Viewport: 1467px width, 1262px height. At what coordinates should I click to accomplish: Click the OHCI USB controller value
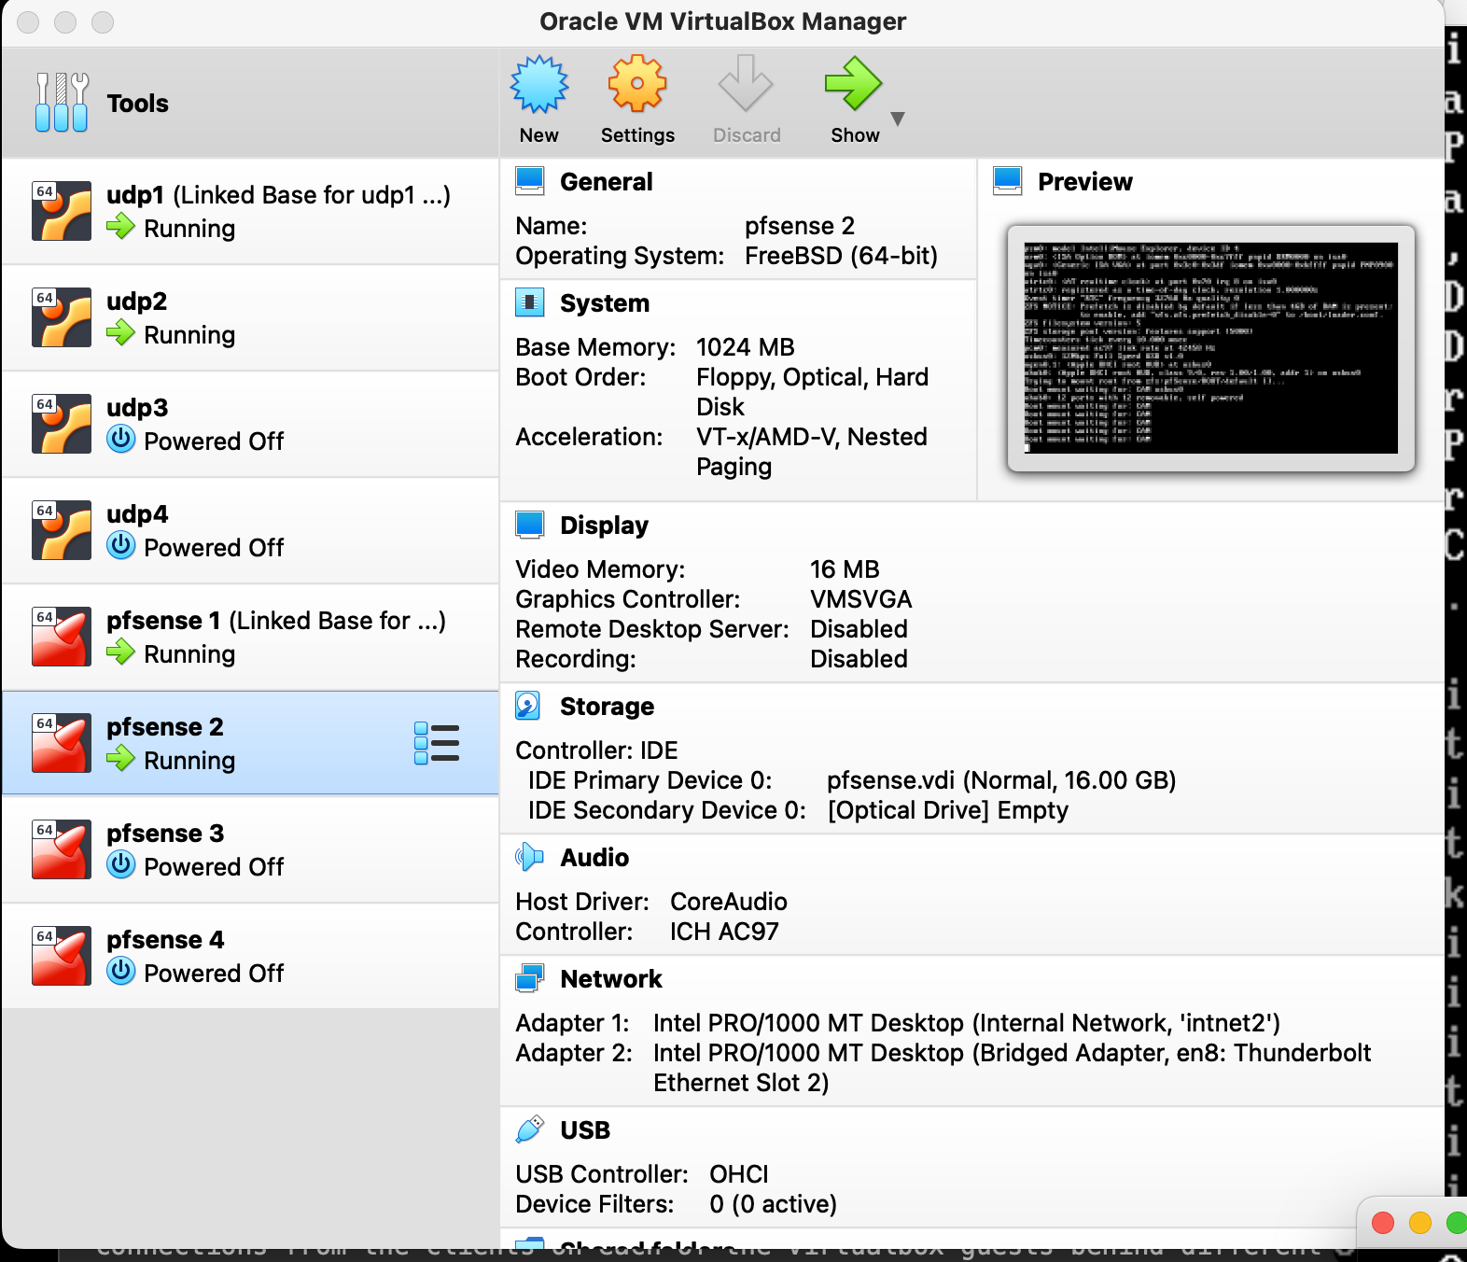tap(739, 1174)
